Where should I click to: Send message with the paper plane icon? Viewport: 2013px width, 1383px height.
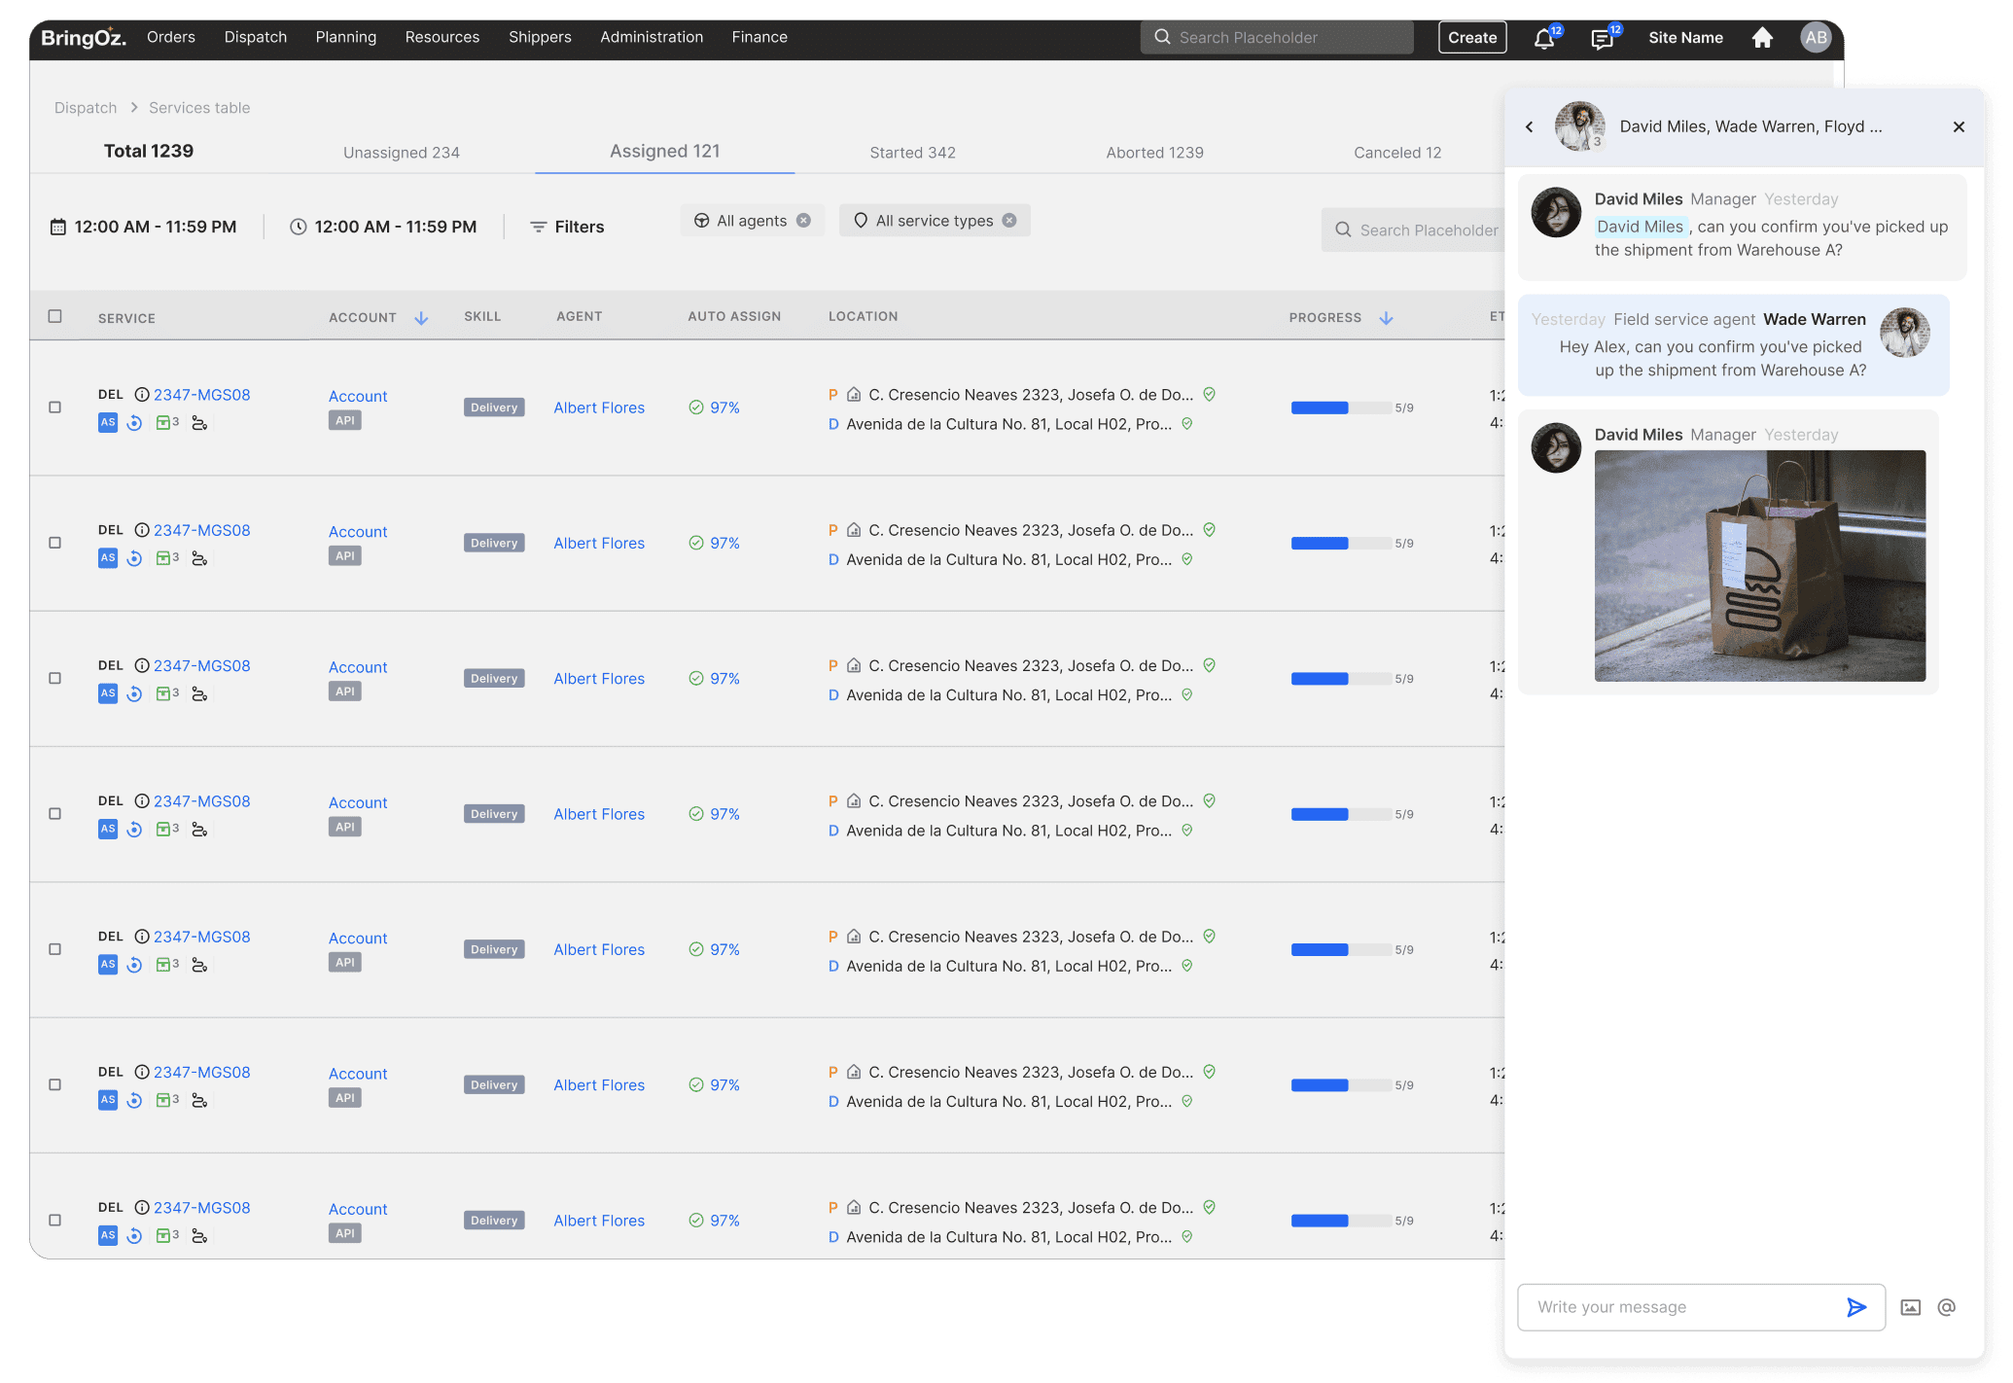(x=1856, y=1307)
